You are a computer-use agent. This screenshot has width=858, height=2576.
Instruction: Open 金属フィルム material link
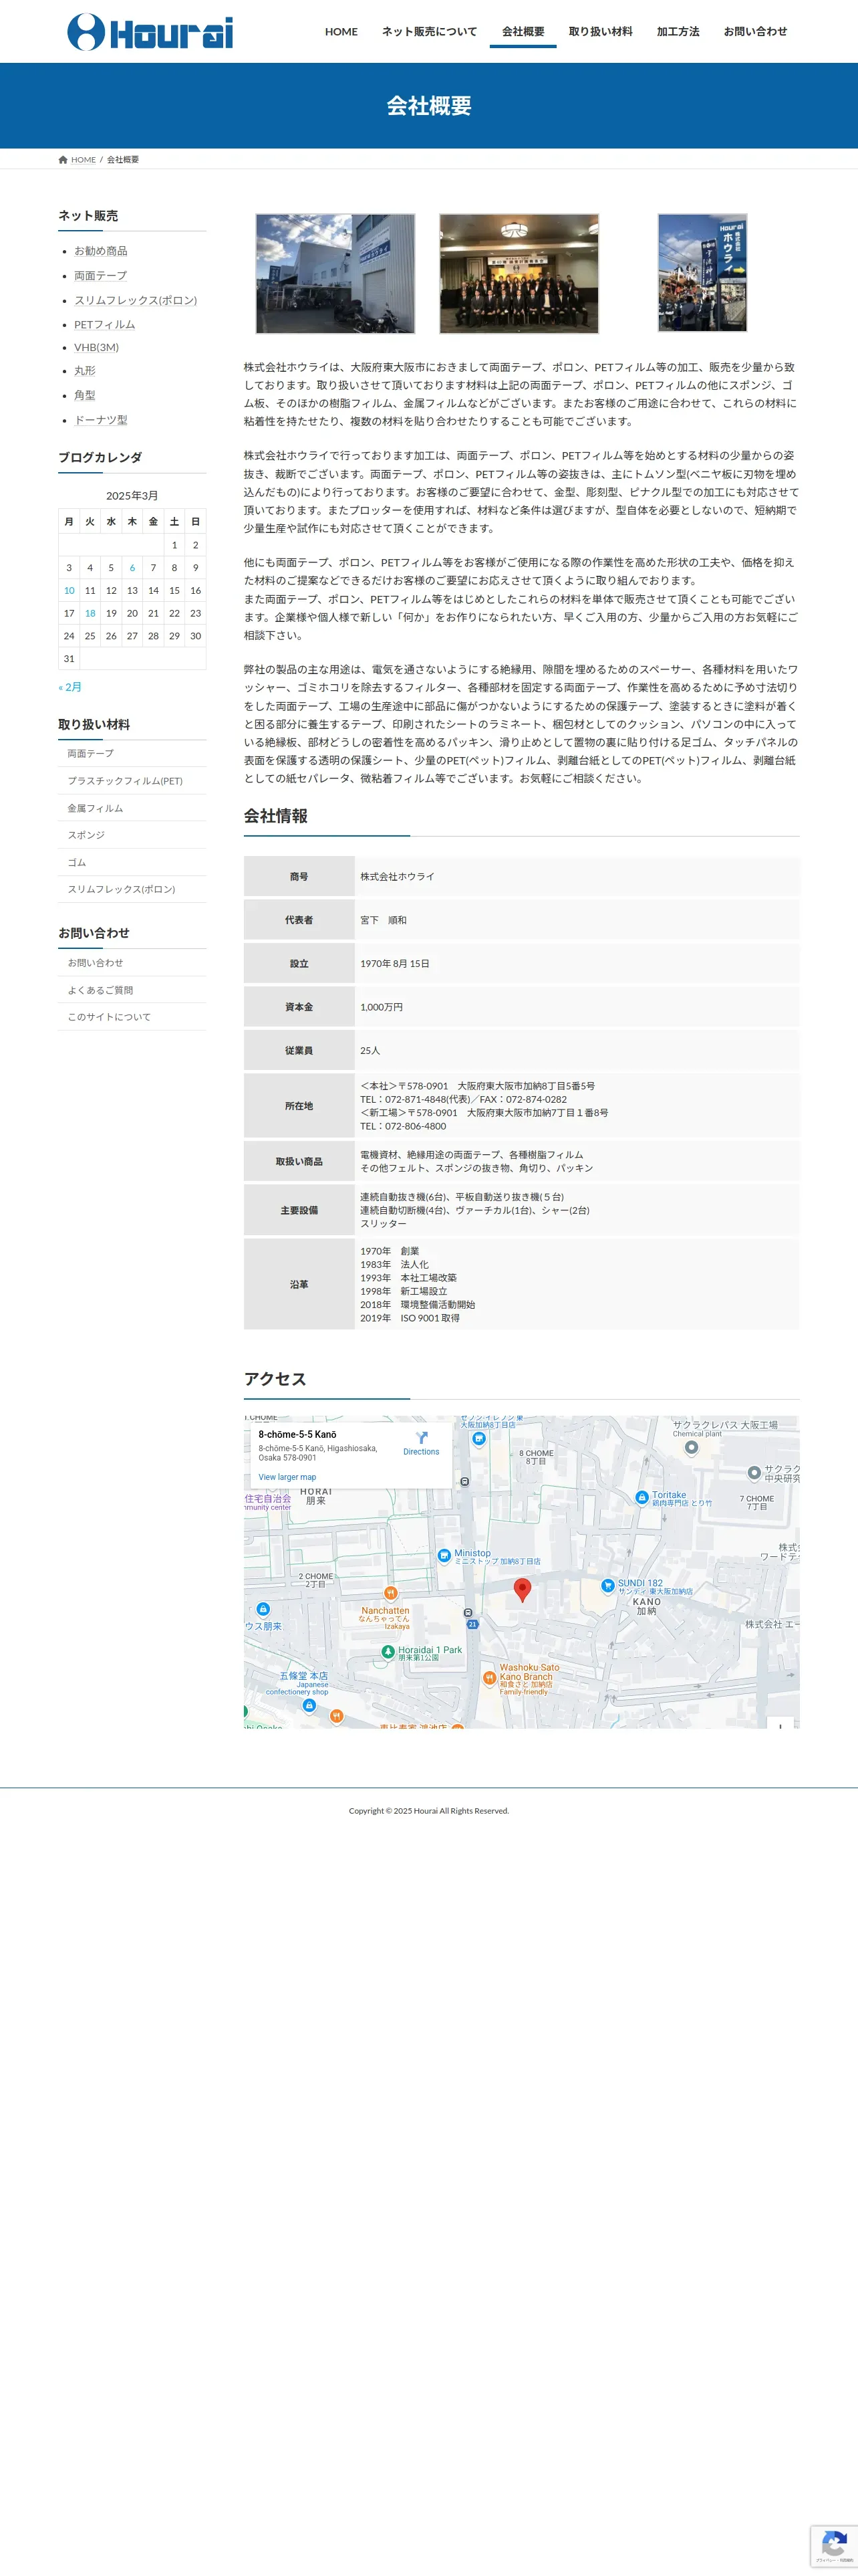pyautogui.click(x=132, y=808)
